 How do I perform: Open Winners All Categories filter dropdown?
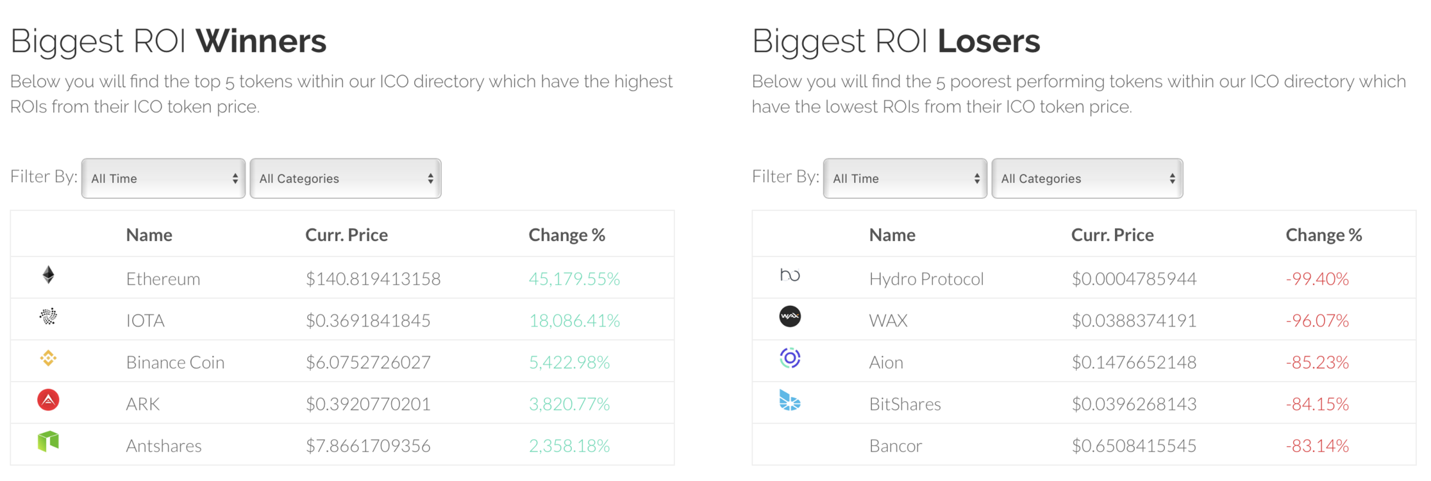coord(346,178)
